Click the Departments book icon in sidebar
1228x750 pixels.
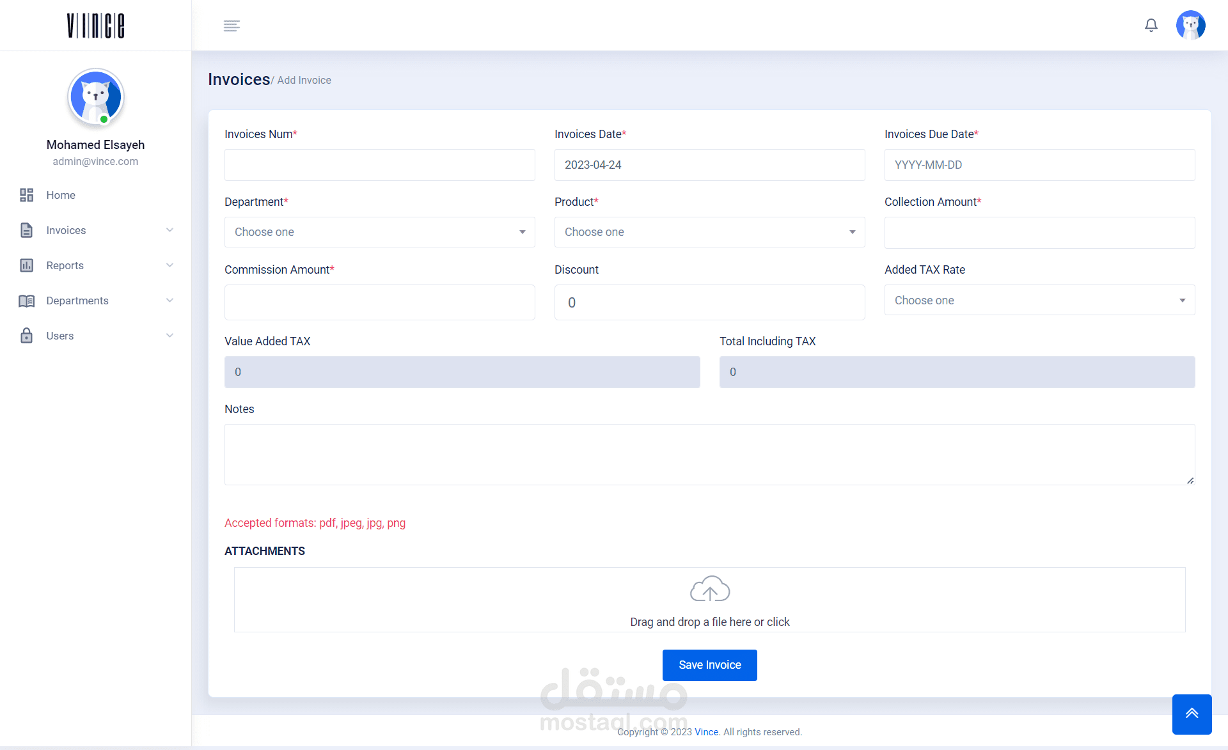26,301
